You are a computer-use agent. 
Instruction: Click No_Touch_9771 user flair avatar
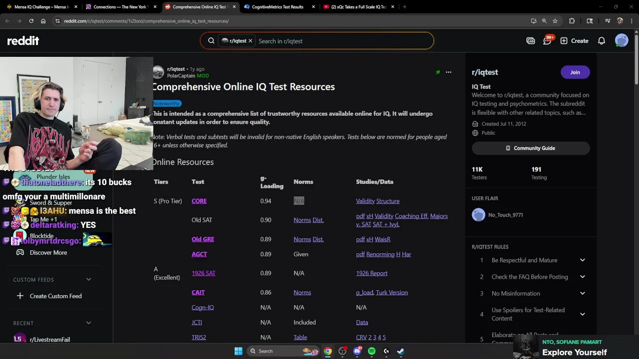click(x=478, y=215)
